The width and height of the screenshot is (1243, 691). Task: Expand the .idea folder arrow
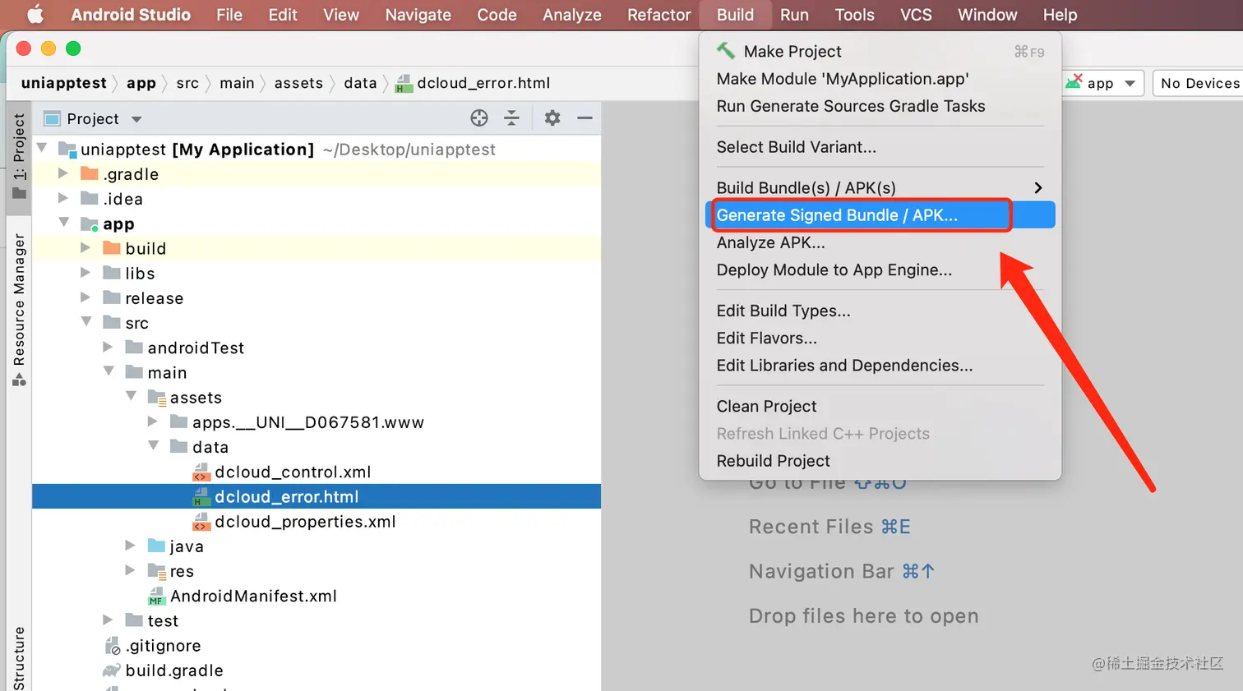63,198
